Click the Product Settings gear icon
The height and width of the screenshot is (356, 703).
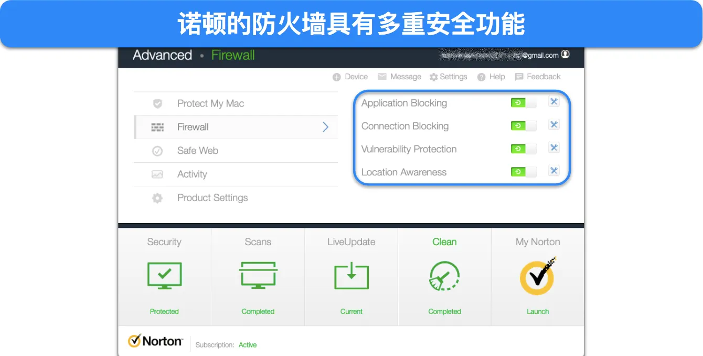[x=157, y=198]
